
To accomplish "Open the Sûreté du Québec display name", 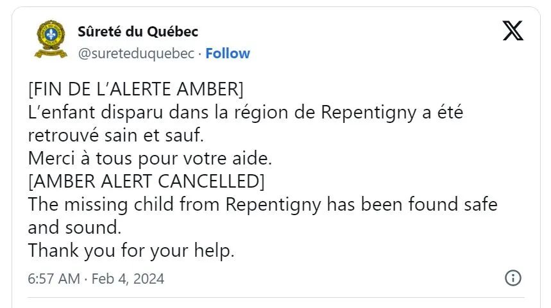I will 138,31.
